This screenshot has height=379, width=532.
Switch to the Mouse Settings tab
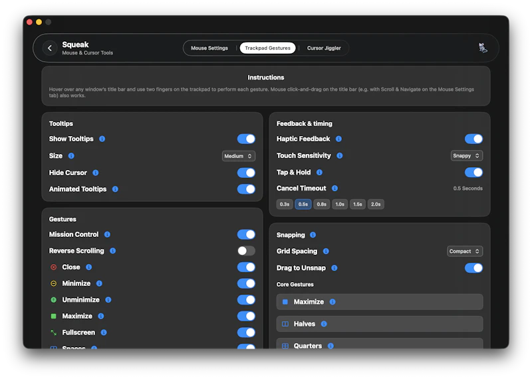pyautogui.click(x=209, y=48)
